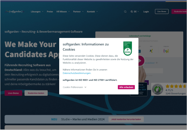
Task: Expand Cookie-Präferenzen options
Action: coord(74,87)
